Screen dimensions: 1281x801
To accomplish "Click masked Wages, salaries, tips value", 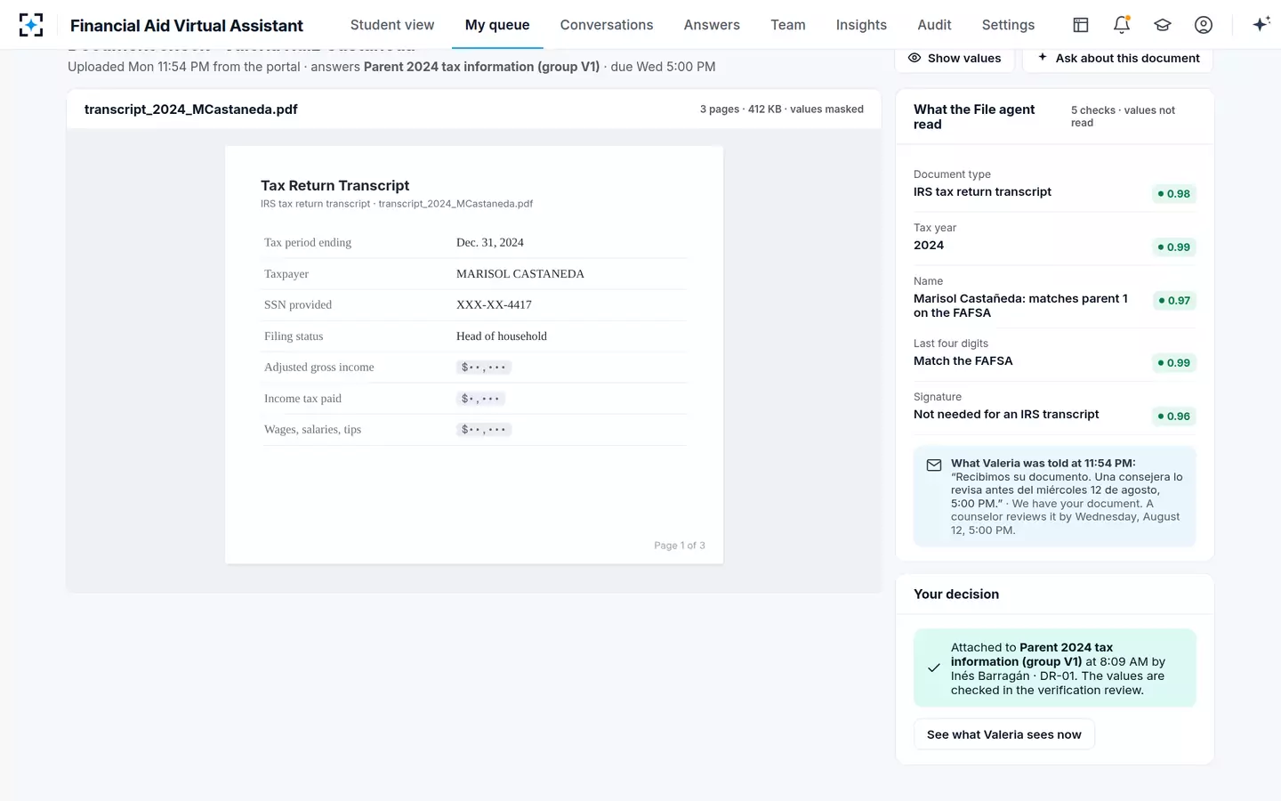I will coord(483,430).
